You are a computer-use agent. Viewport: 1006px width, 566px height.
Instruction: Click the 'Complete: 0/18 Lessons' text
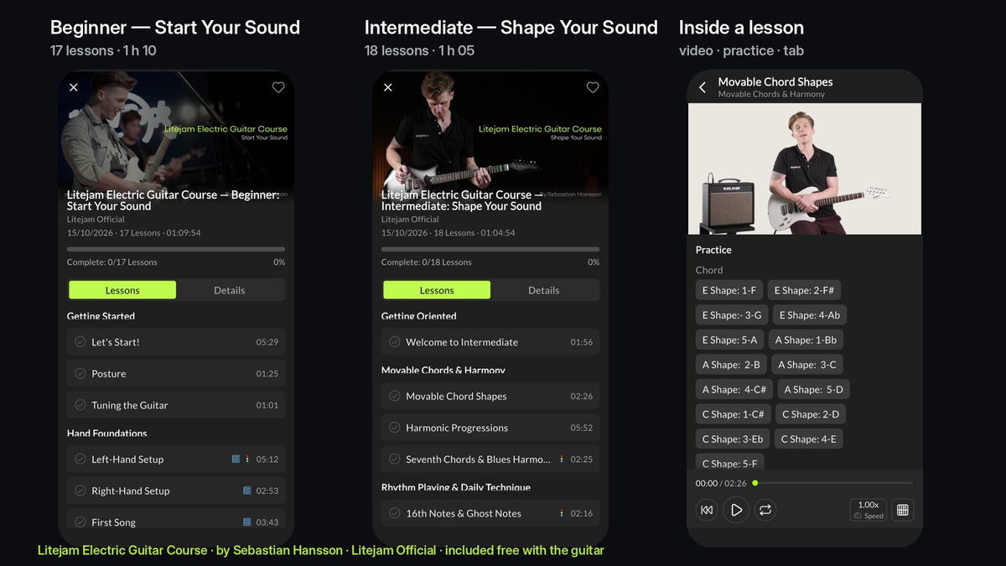[427, 262]
